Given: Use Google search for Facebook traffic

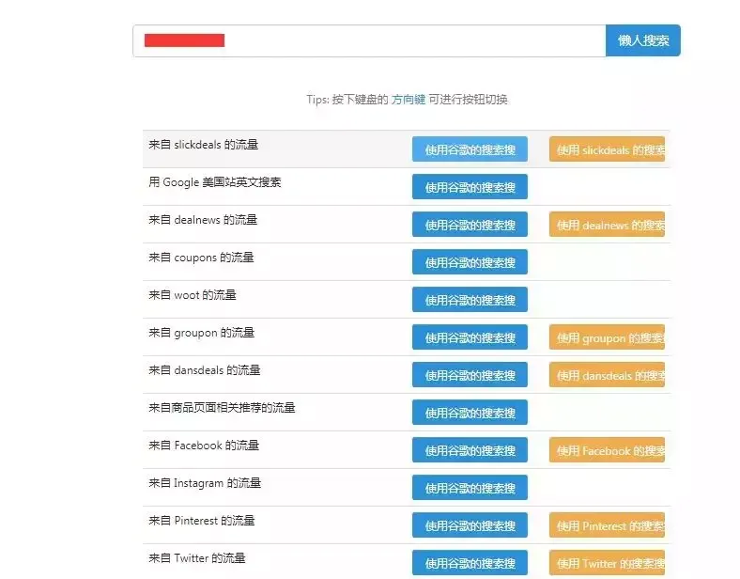Looking at the screenshot, I should (470, 450).
